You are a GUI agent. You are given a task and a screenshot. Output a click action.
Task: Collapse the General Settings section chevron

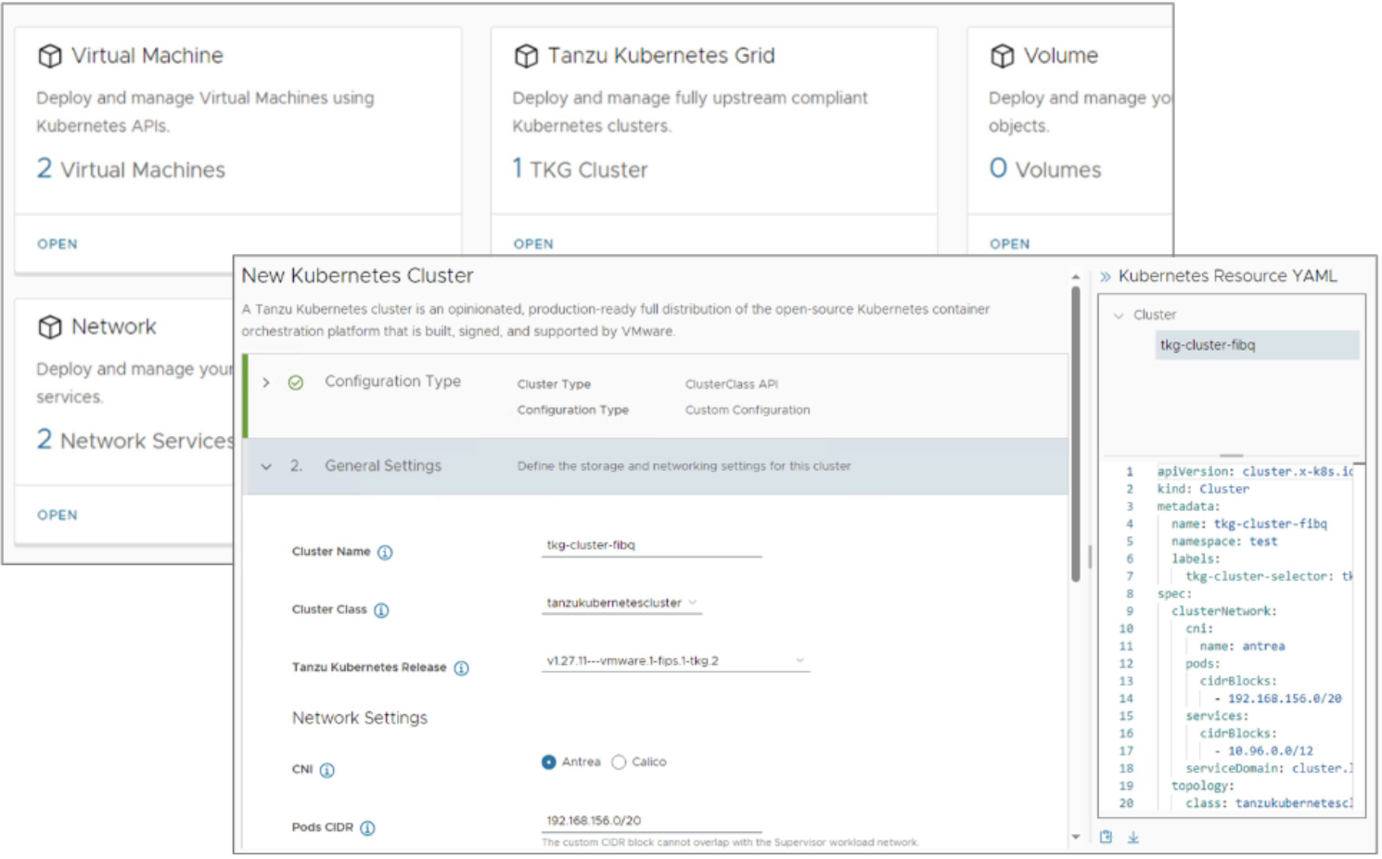click(266, 467)
